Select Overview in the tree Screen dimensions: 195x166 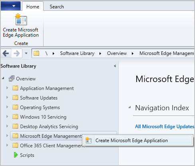tap(26, 79)
